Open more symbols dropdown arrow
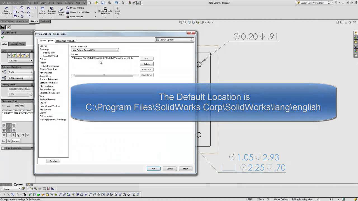The width and height of the screenshot is (358, 201). click(x=27, y=135)
